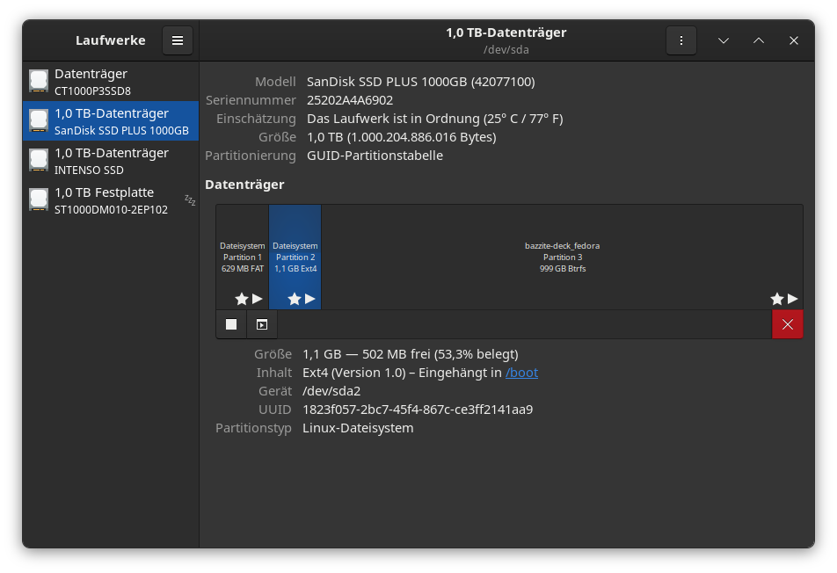837x573 pixels.
Task: Minimize the window with down chevron
Action: [x=724, y=40]
